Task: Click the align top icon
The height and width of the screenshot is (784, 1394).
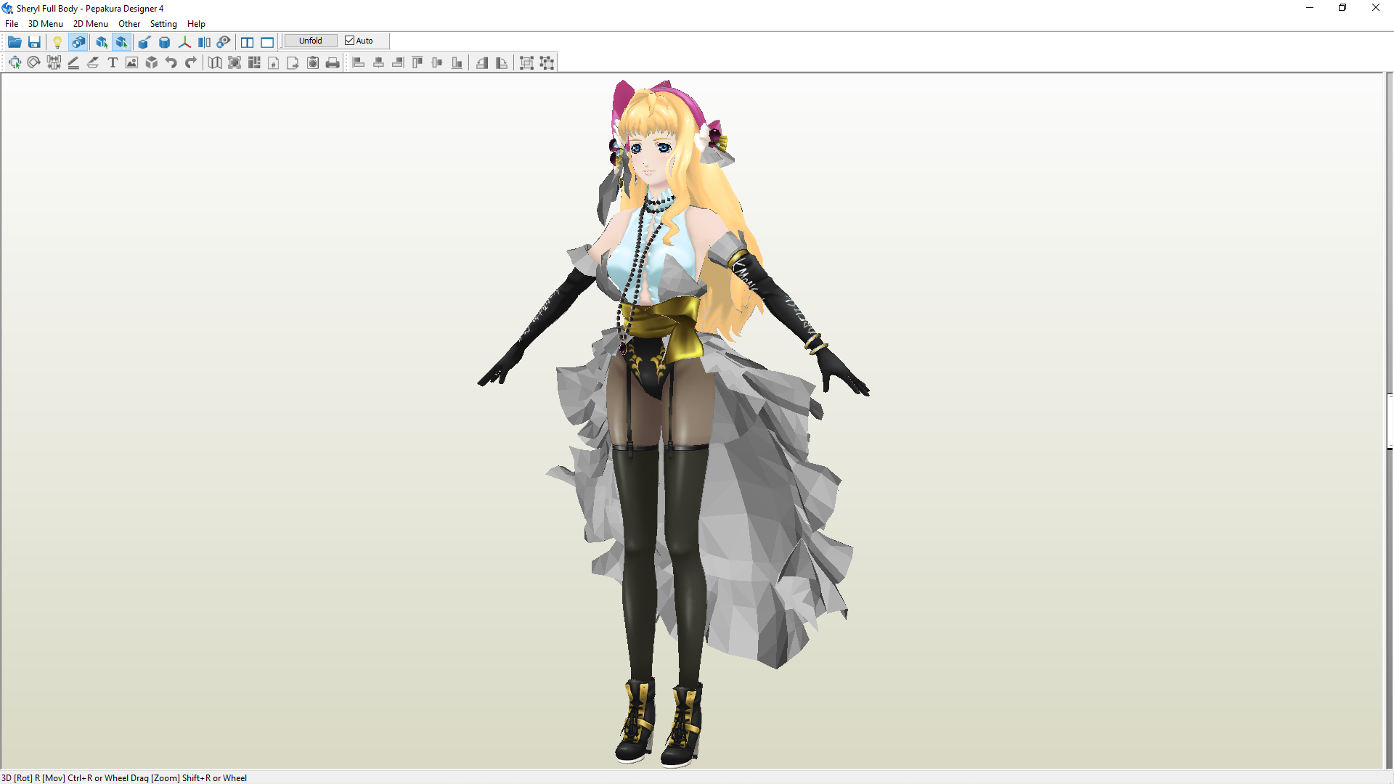Action: coord(417,62)
